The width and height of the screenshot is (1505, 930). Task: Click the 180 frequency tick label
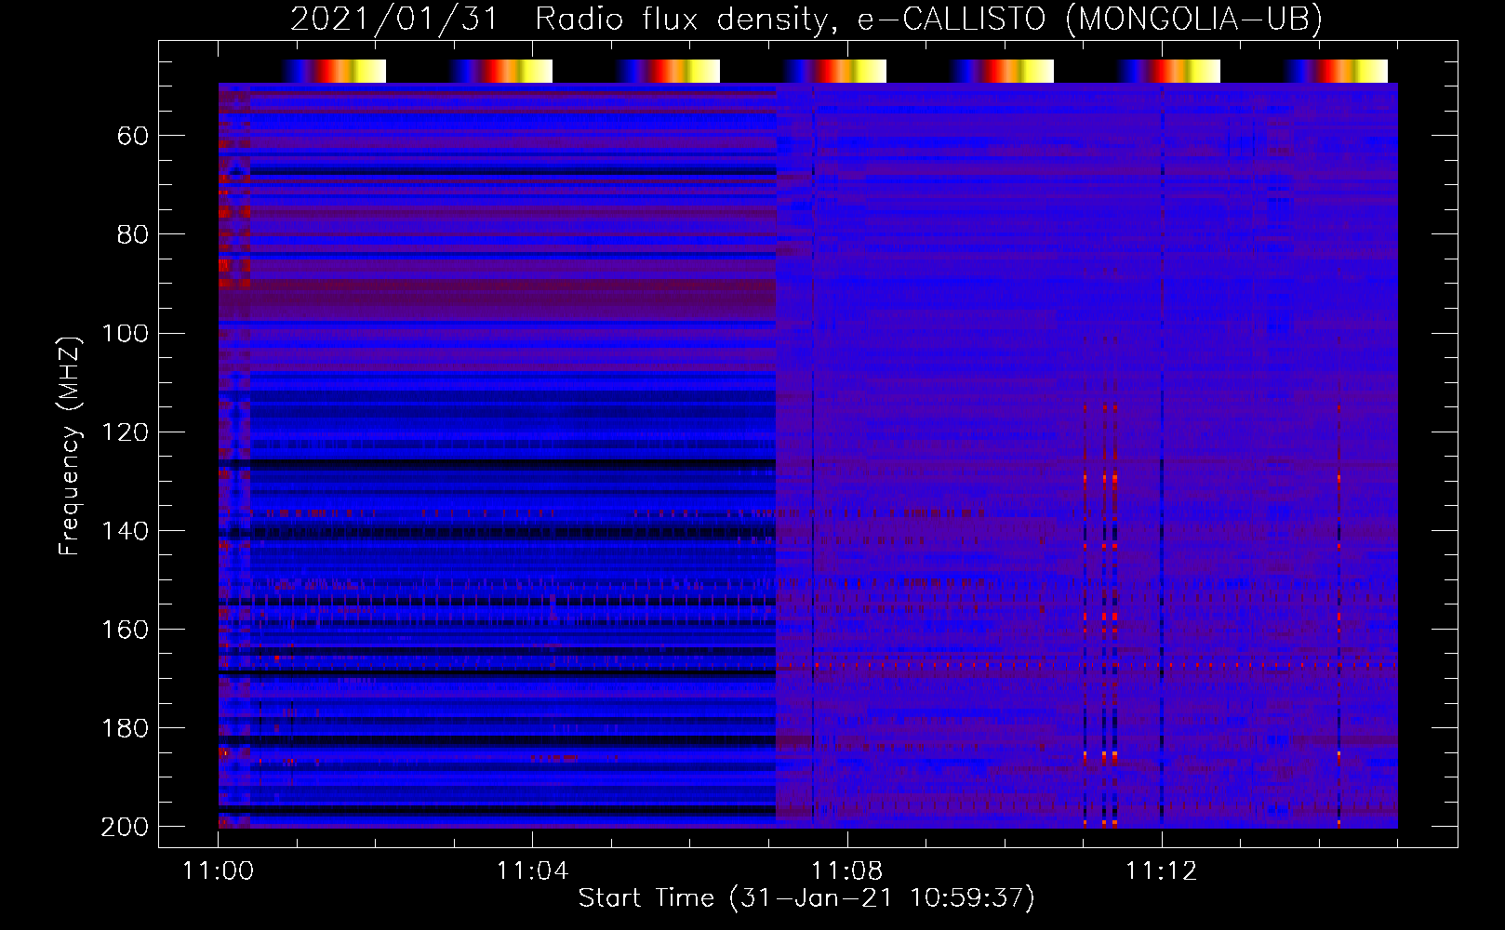tap(125, 728)
